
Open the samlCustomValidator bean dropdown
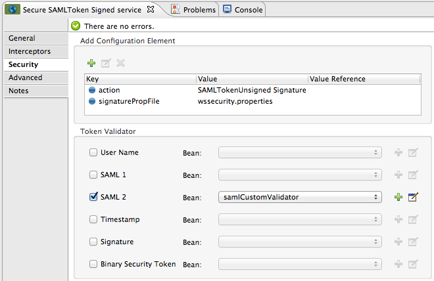300,197
